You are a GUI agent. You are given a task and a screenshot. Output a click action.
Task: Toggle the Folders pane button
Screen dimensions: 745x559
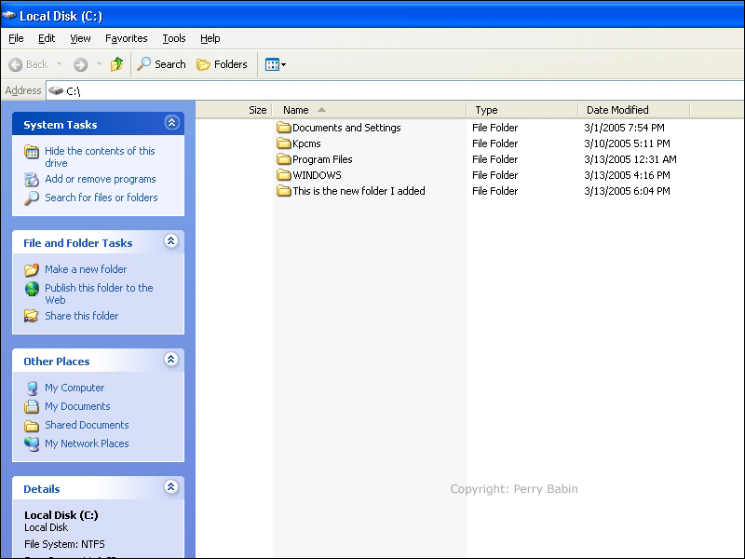point(222,64)
